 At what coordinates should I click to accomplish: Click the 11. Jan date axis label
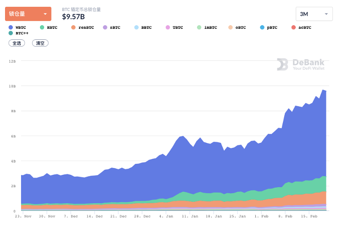(190, 216)
